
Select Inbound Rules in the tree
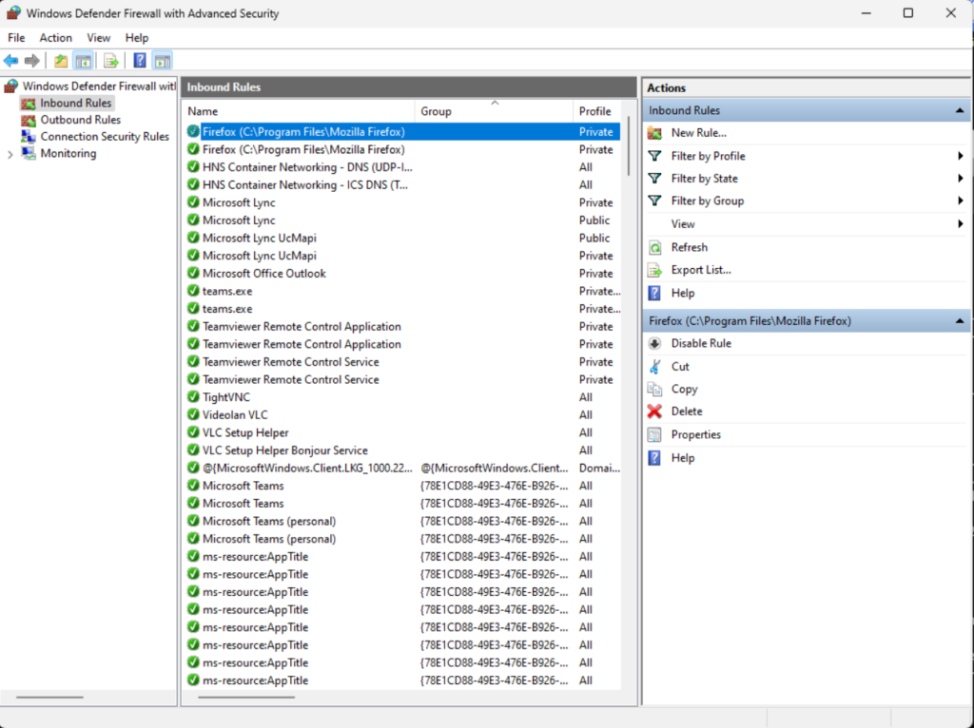click(76, 103)
